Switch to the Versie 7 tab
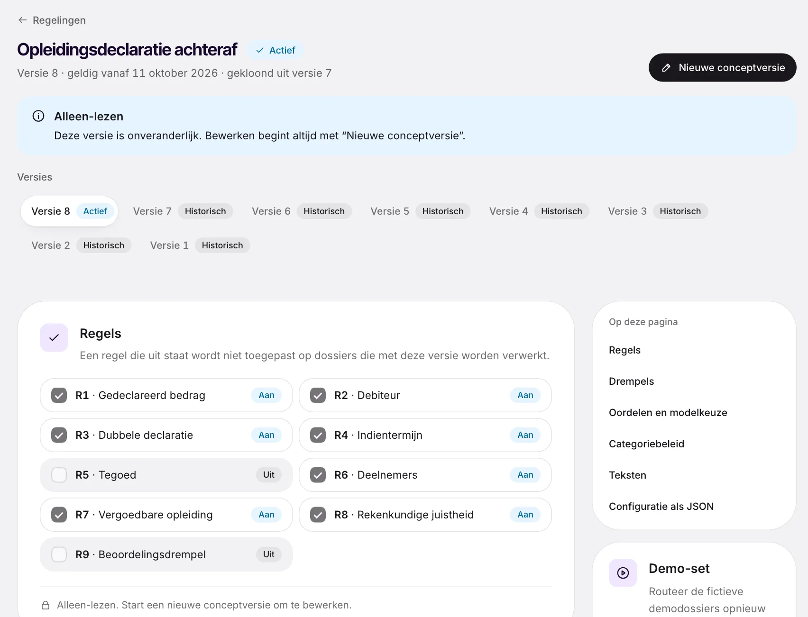This screenshot has height=617, width=808. tap(183, 211)
